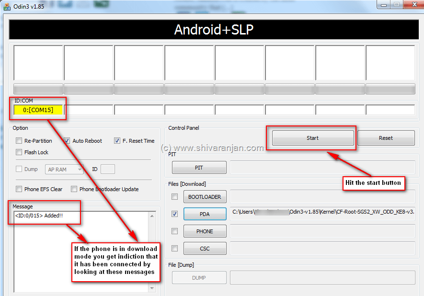Select the yellow 0:[COM15] port box
This screenshot has width=424, height=296.
click(38, 110)
